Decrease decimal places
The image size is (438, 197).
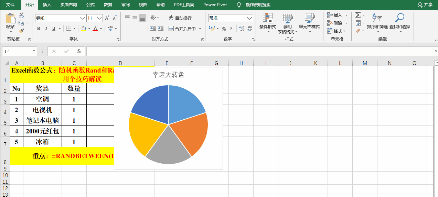(248, 29)
